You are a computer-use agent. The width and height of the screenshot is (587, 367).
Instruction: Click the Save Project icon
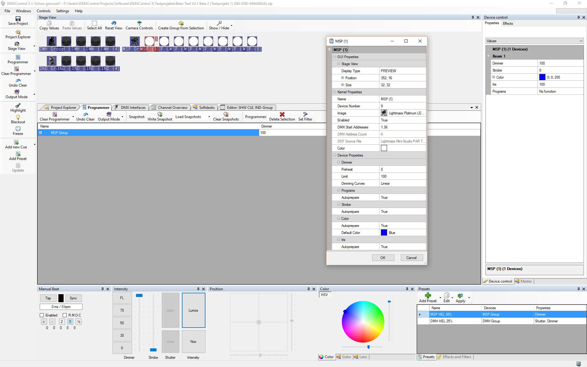[18, 19]
